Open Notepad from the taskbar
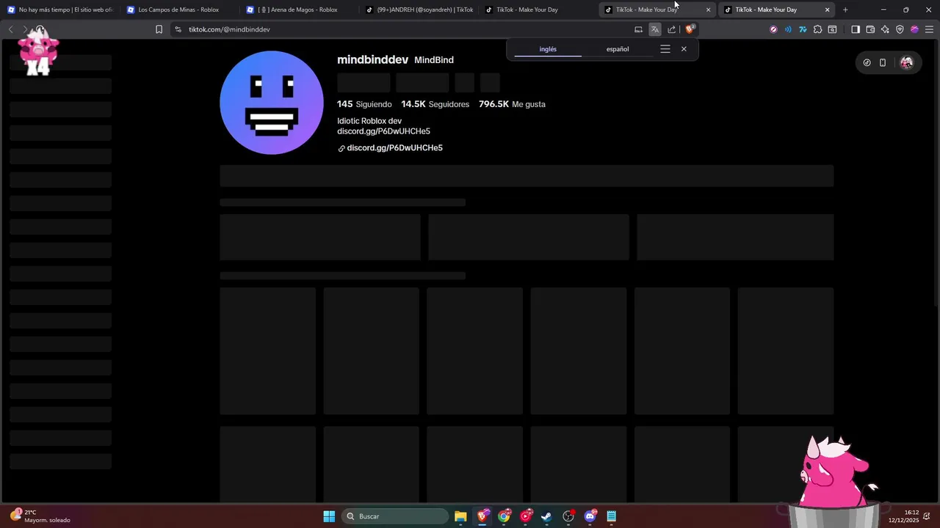This screenshot has width=940, height=528. [x=611, y=516]
